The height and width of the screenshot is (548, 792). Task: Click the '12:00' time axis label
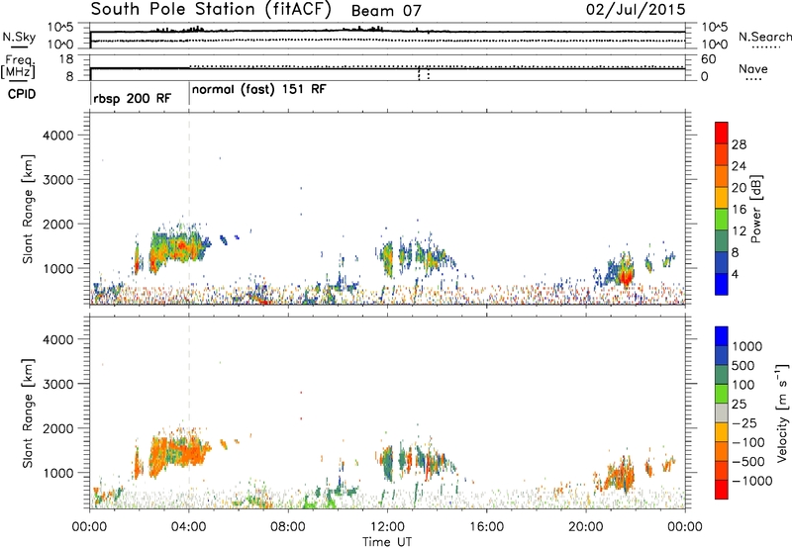coord(387,527)
